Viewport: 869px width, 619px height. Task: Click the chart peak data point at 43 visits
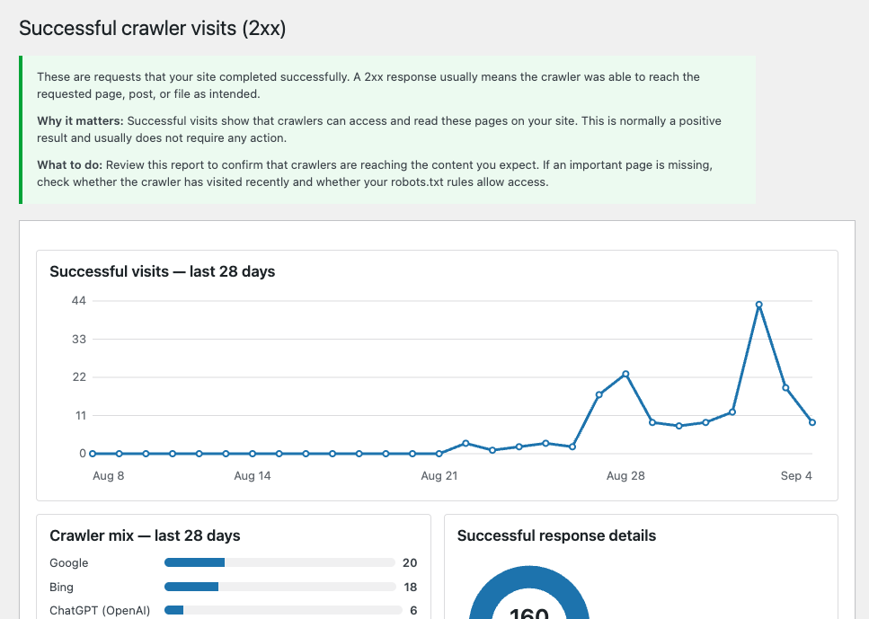tap(758, 305)
